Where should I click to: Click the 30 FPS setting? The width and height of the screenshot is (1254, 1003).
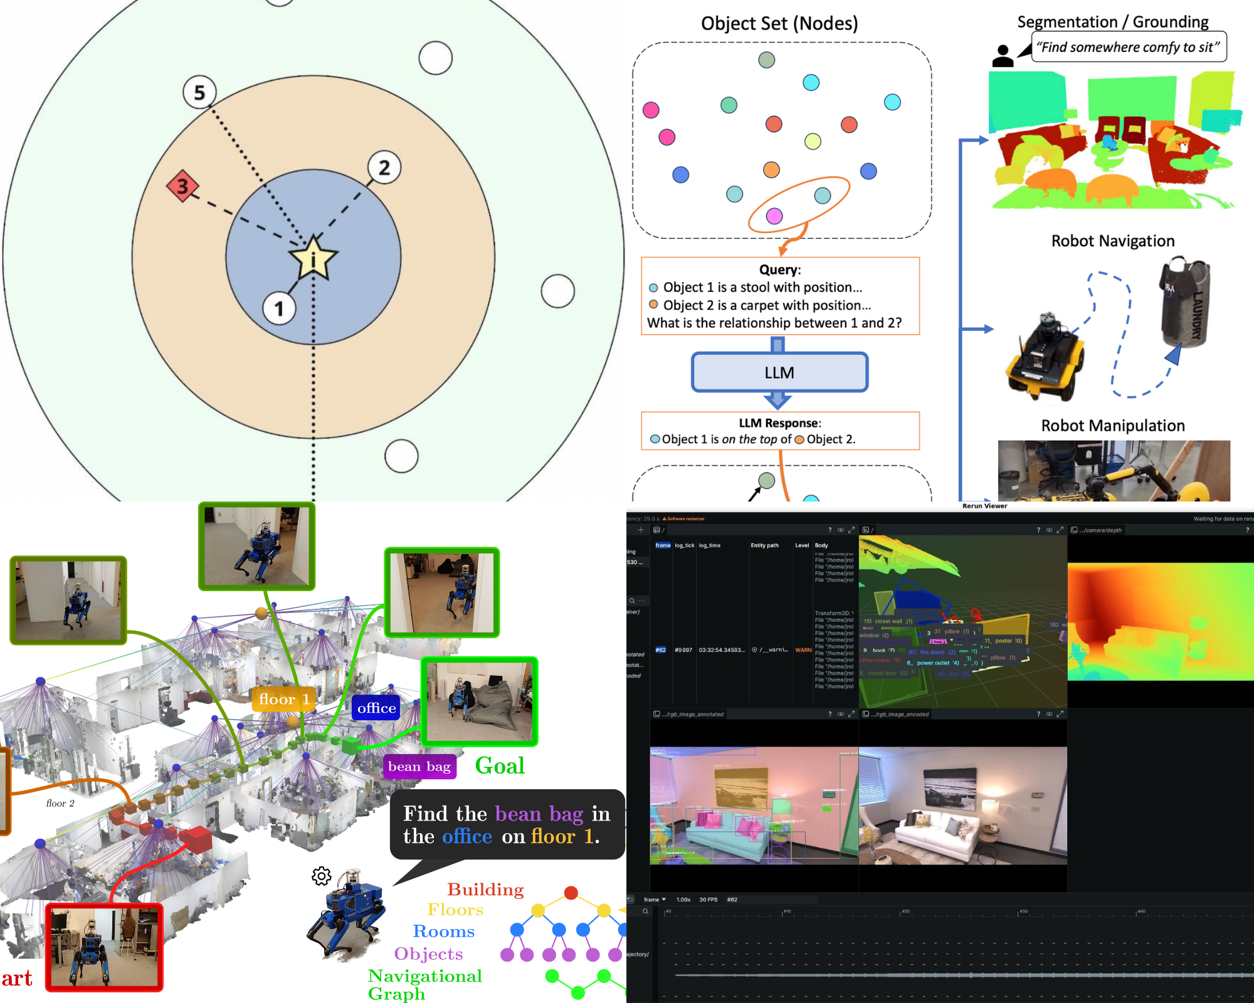(708, 900)
